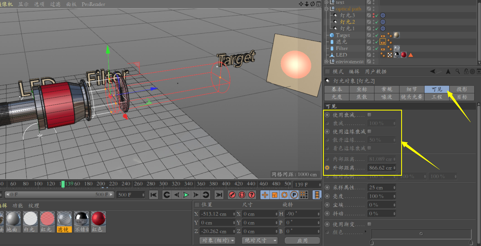Click the red Record Active Objects icon
The height and width of the screenshot is (246, 481).
pos(232,195)
